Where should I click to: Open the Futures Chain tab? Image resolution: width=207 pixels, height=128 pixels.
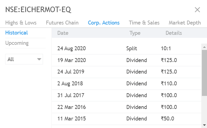point(62,23)
